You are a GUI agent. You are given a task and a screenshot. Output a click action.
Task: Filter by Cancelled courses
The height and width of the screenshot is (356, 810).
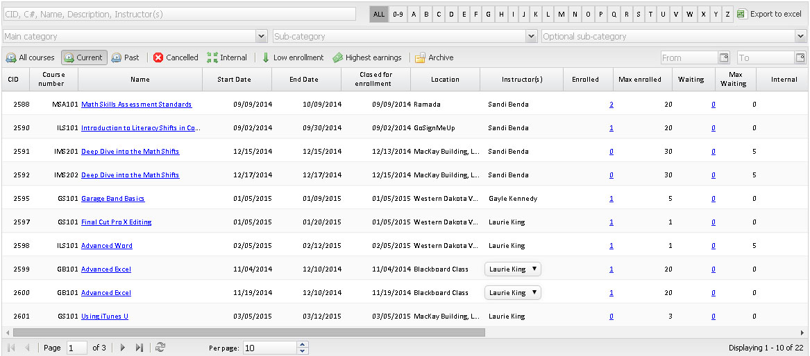tap(176, 57)
